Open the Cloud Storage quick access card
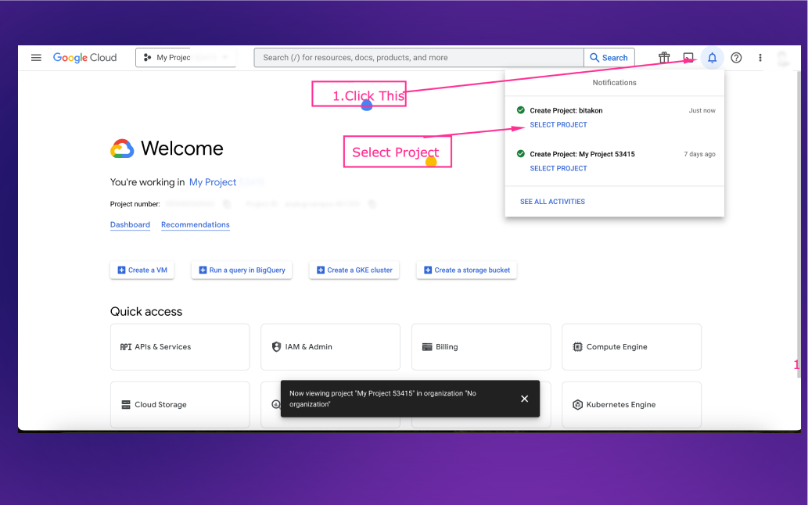The image size is (808, 505). 180,405
